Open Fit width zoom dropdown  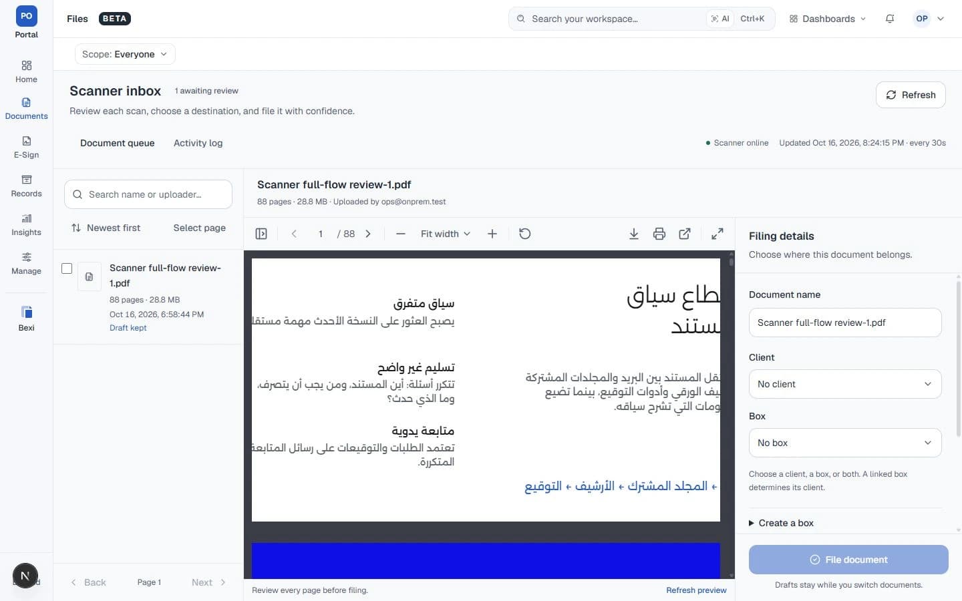pyautogui.click(x=445, y=234)
